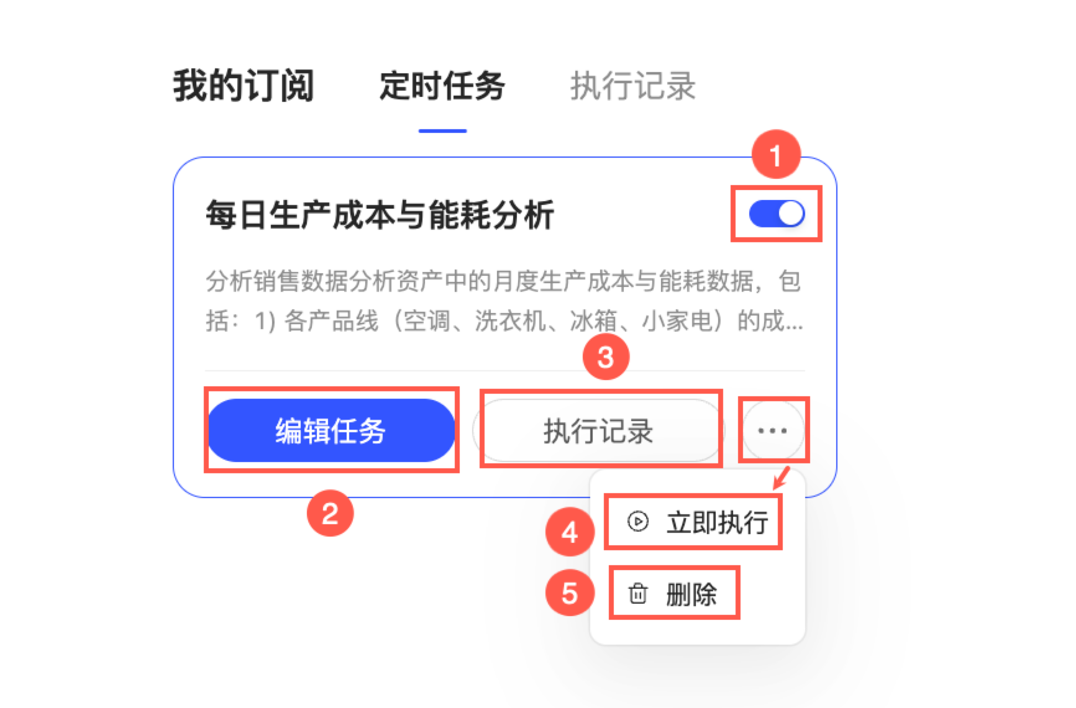The image size is (1076, 708).
Task: Choose 立即执行 from the popup menu
Action: (x=693, y=522)
